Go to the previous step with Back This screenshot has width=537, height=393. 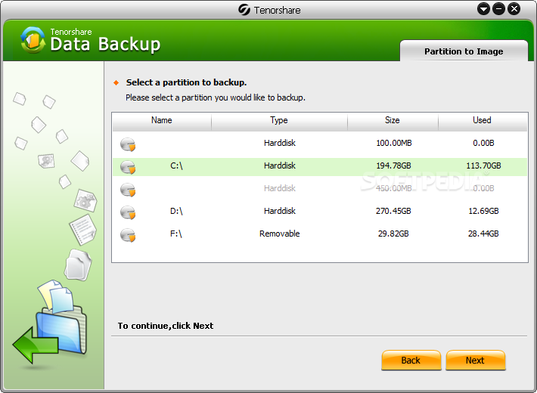(x=411, y=360)
